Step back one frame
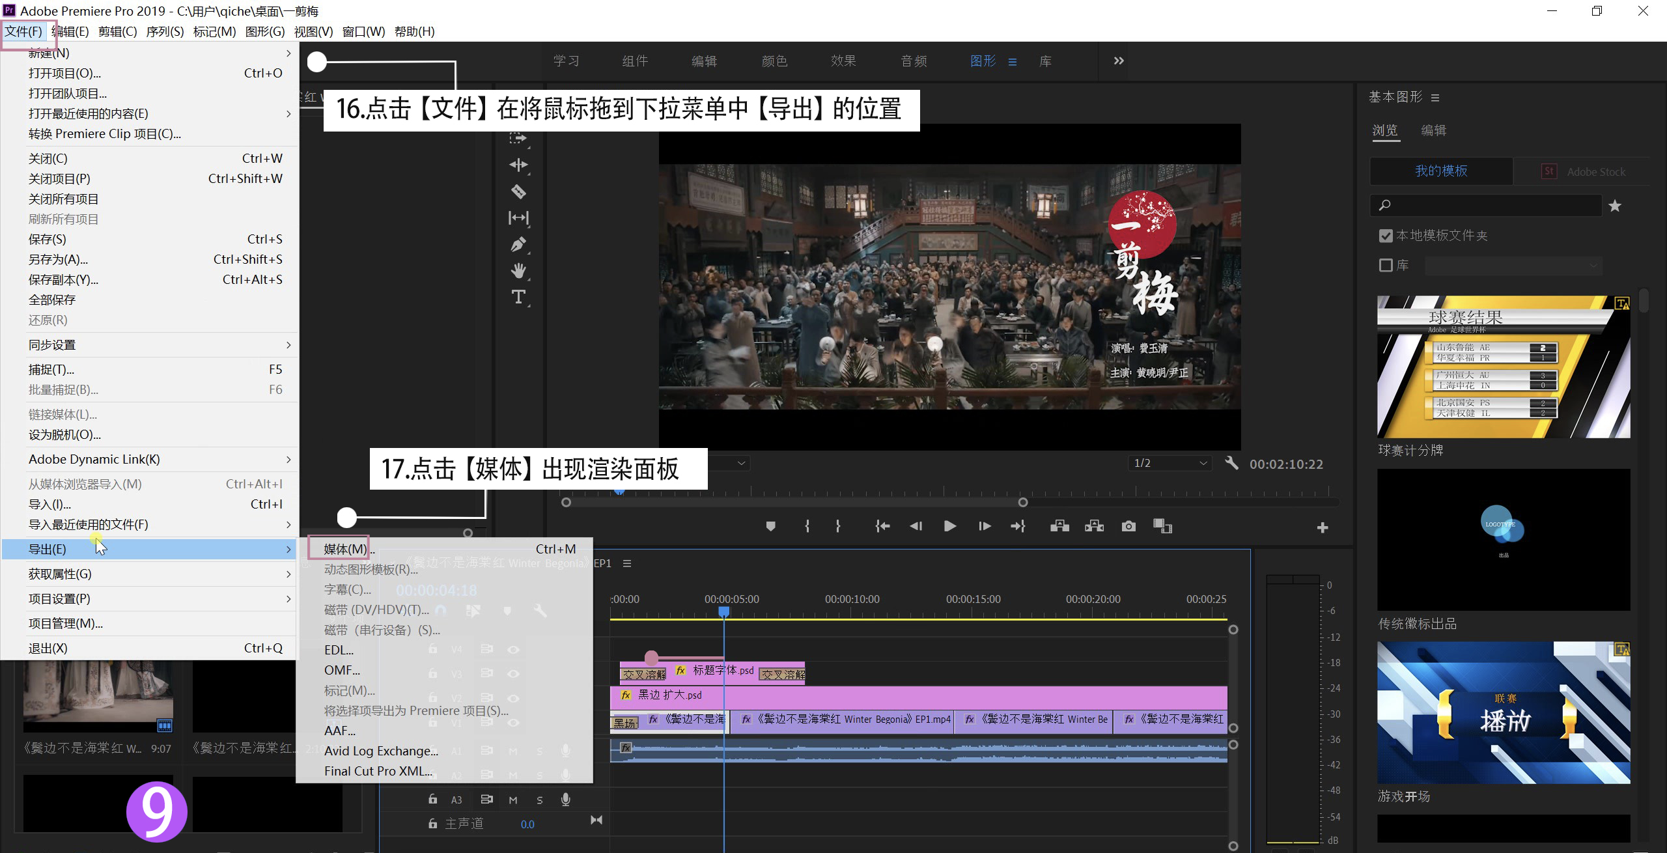Screen dimensions: 1667x853 [916, 526]
